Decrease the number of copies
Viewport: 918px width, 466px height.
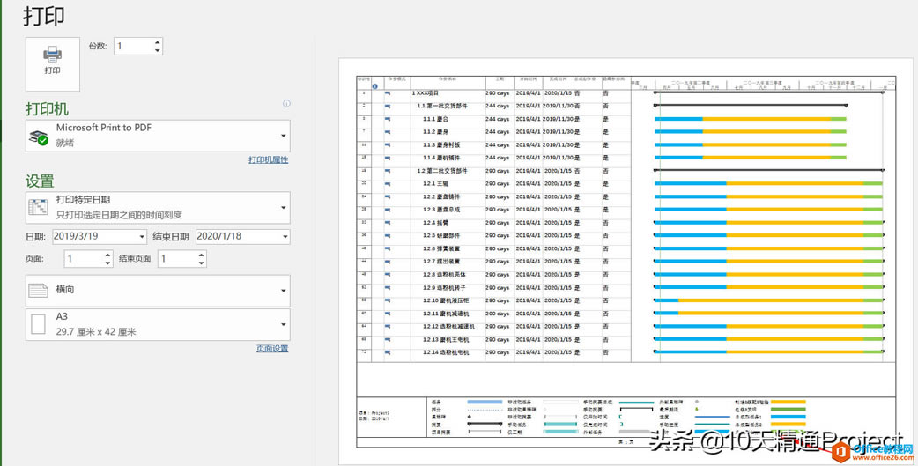point(158,50)
